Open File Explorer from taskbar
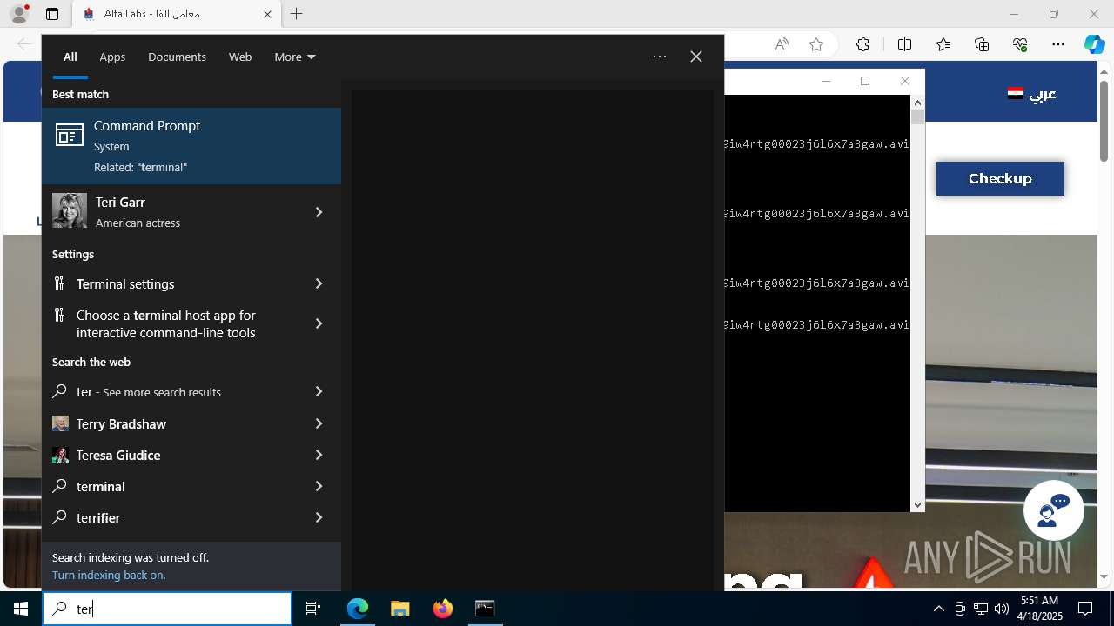This screenshot has height=626, width=1114. 399,609
